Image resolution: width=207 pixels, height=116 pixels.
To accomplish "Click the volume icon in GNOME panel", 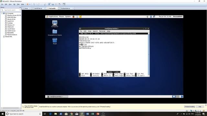I will coord(147,16).
